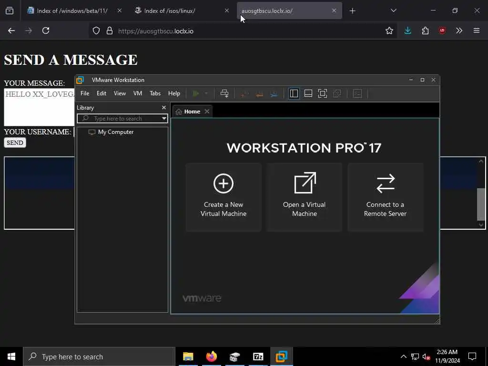488x366 pixels.
Task: Click the console view toolbar icon
Action: tap(357, 93)
